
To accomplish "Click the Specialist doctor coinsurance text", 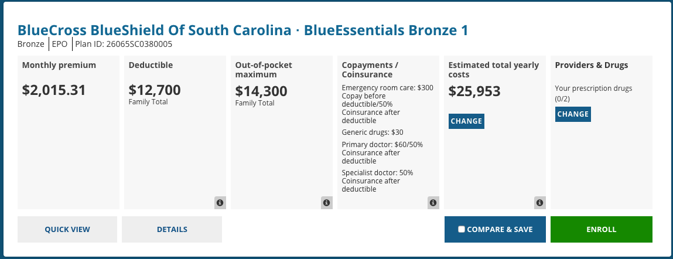I will (x=378, y=181).
